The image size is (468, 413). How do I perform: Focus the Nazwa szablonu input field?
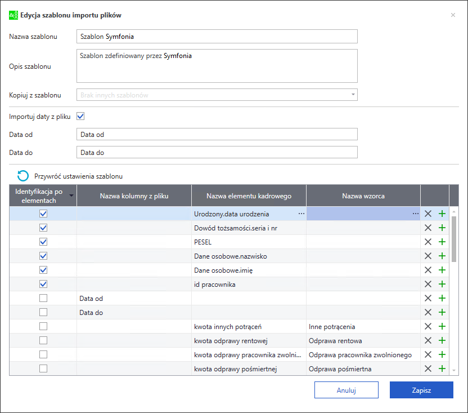point(217,37)
